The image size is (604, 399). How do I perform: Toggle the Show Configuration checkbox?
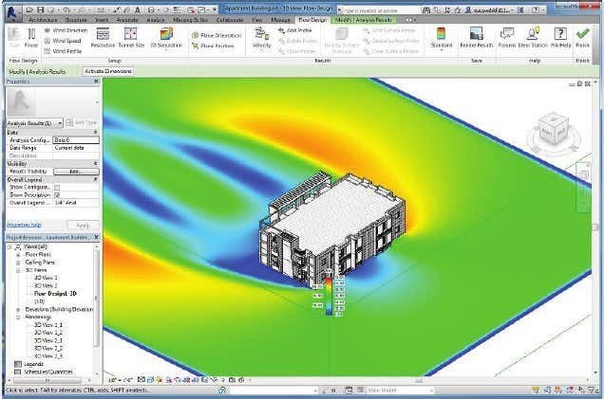(57, 188)
